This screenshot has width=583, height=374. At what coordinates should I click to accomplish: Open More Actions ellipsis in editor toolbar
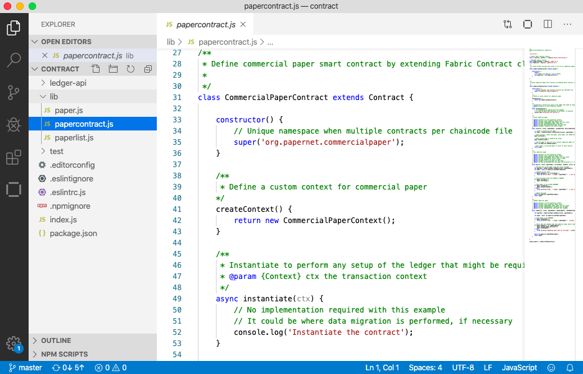(567, 24)
